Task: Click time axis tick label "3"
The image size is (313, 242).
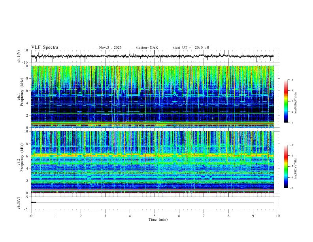Action: (x=105, y=216)
